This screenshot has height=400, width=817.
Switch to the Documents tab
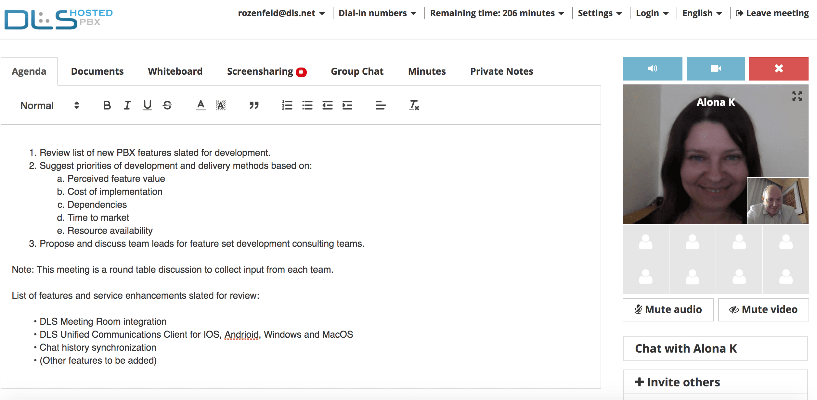pos(97,71)
